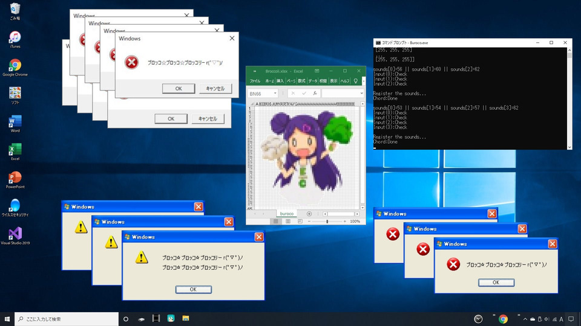Launch the Google Chrome desktop shortcut
This screenshot has width=581, height=326.
tap(15, 65)
